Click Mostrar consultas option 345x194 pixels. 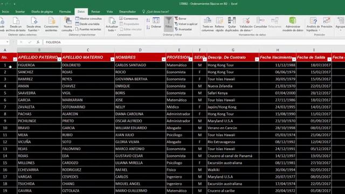(x=88, y=19)
